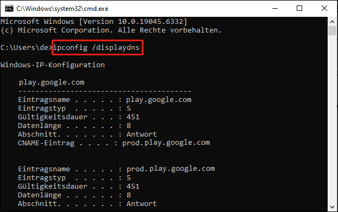Click the first Eintragsname label

click(44, 100)
